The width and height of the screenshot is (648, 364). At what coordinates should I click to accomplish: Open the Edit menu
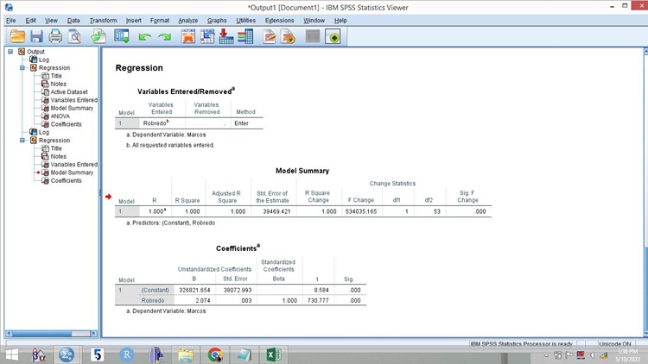(x=30, y=20)
